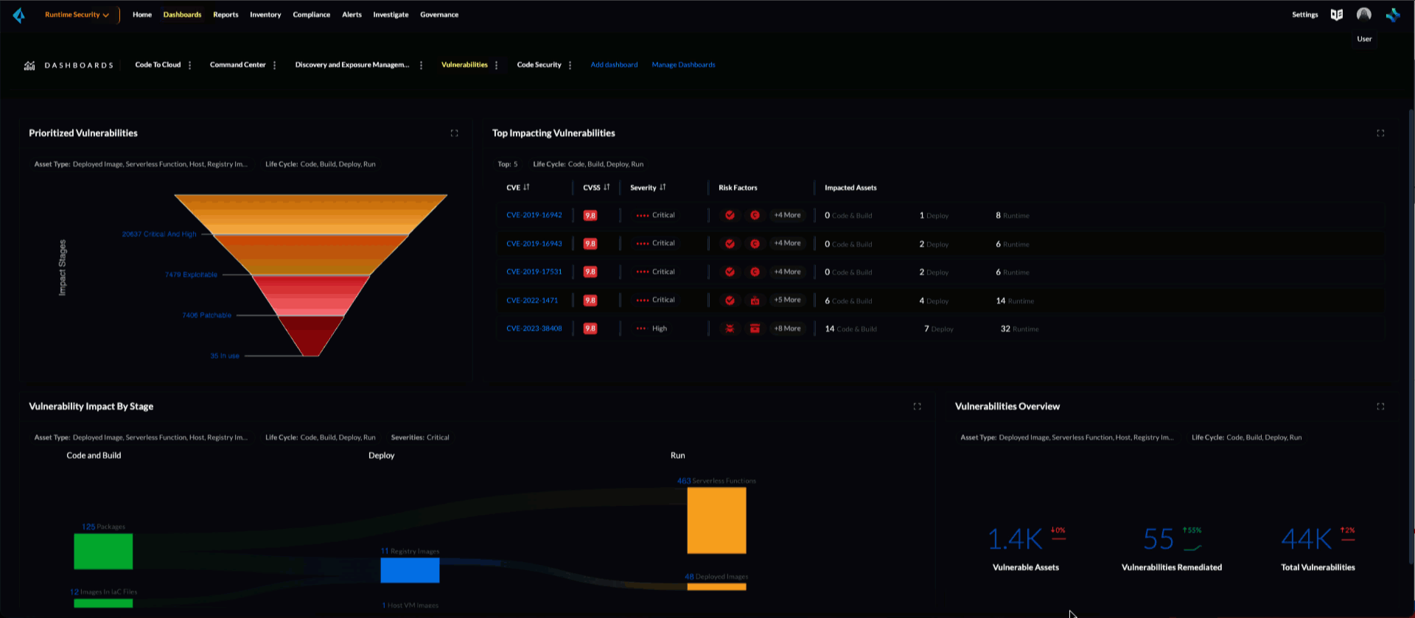This screenshot has width=1415, height=618.
Task: Switch to the Code To Cloud dashboard tab
Action: (x=158, y=65)
